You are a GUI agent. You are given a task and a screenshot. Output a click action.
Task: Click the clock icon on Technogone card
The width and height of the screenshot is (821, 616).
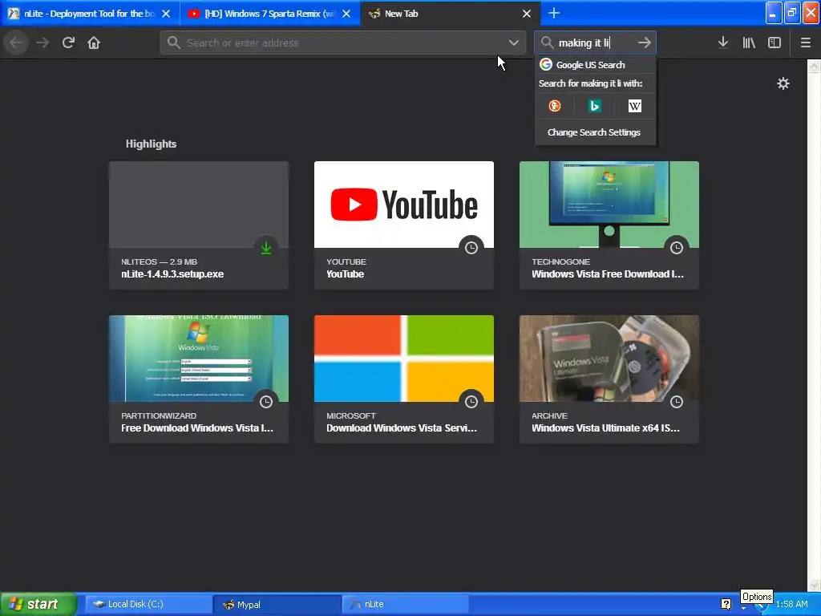677,248
